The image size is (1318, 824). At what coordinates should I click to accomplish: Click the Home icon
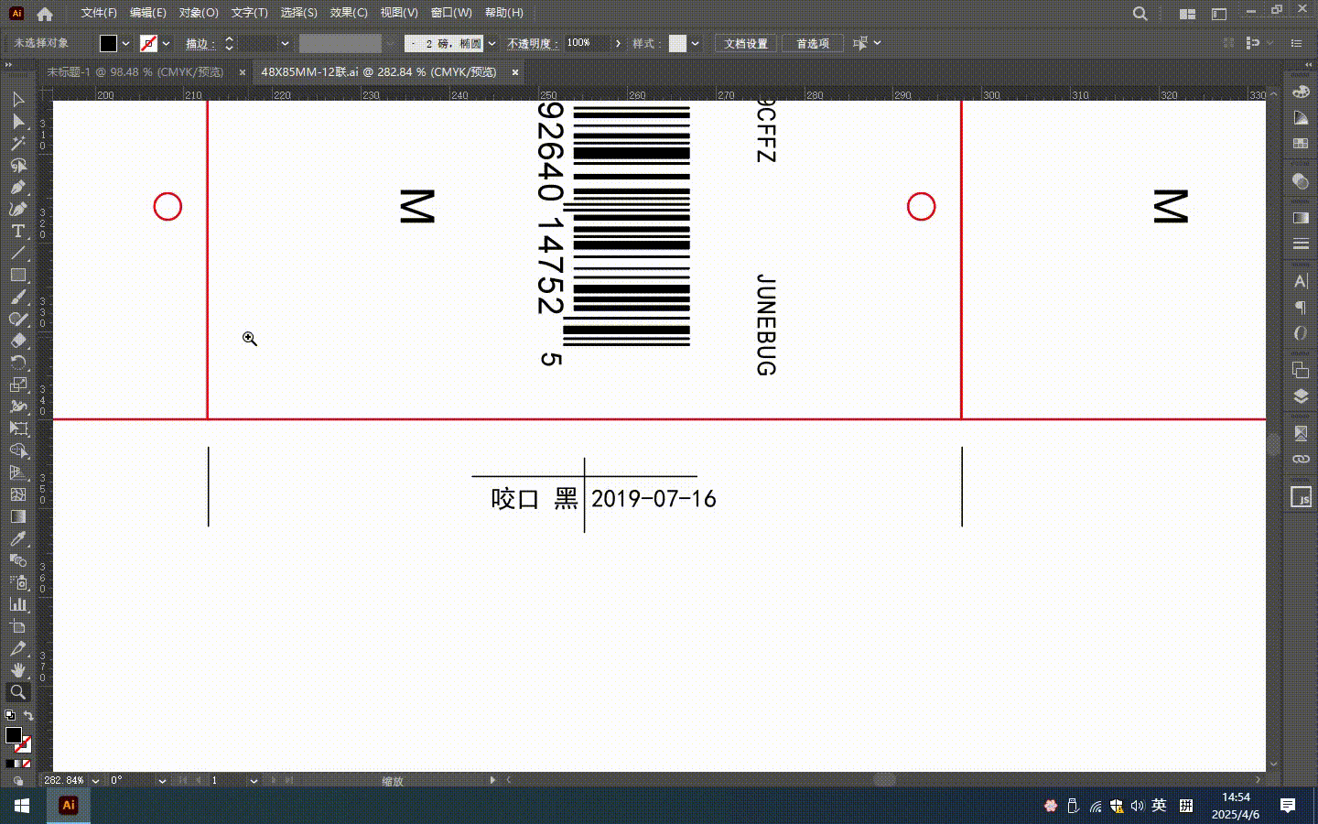pos(45,14)
